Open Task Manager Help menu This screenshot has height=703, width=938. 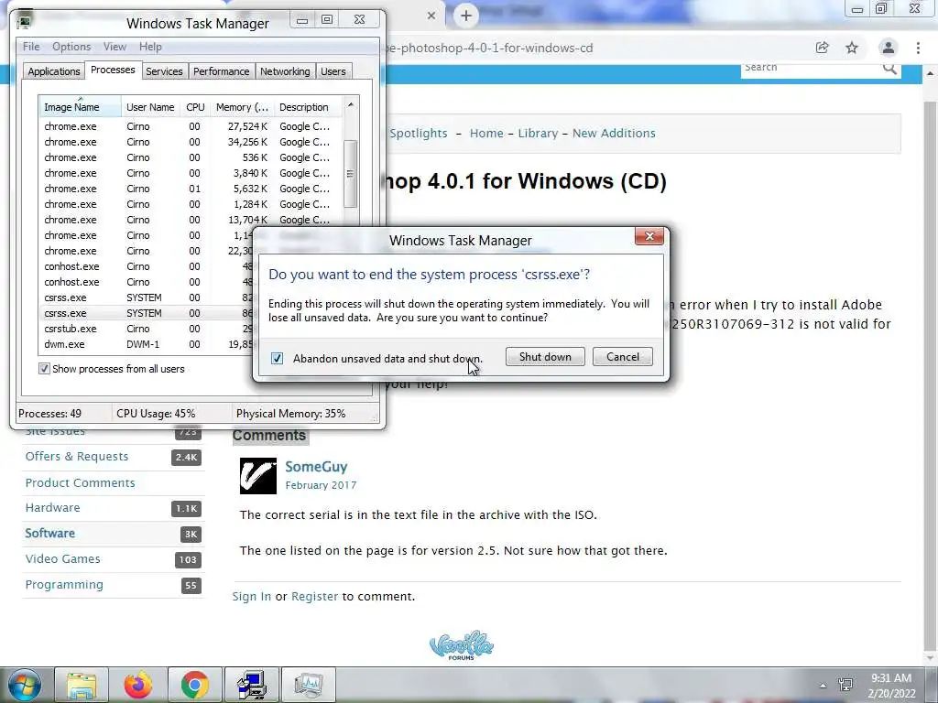pos(150,47)
